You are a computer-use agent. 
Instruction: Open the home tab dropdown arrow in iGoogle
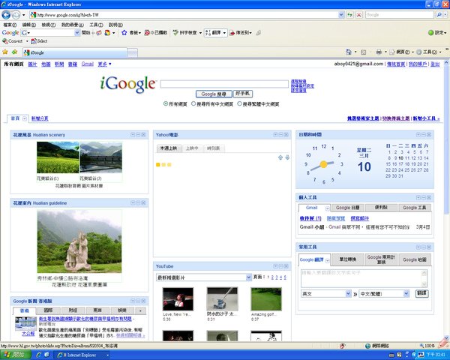(25, 118)
